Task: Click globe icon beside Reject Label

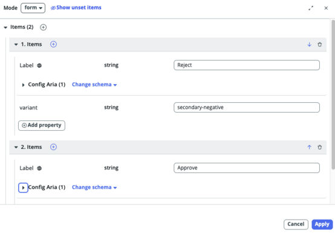Action: click(39, 65)
